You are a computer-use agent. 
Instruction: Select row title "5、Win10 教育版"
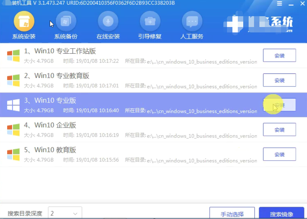(50, 150)
